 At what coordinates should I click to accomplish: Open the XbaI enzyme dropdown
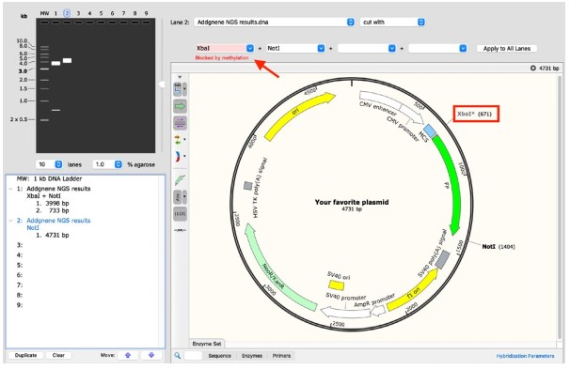point(250,48)
